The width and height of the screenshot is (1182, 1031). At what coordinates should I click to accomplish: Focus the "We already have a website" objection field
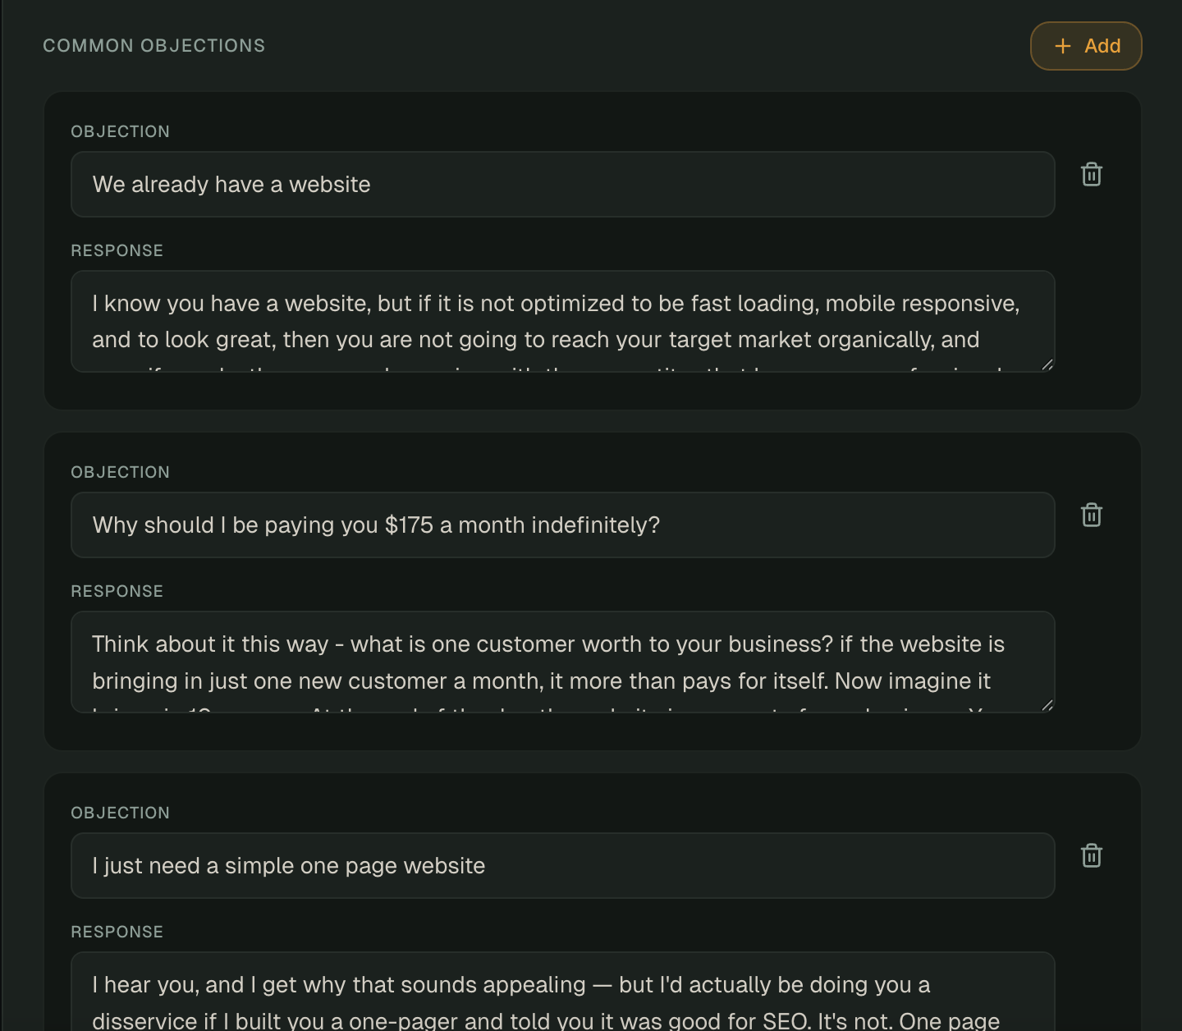pos(562,185)
